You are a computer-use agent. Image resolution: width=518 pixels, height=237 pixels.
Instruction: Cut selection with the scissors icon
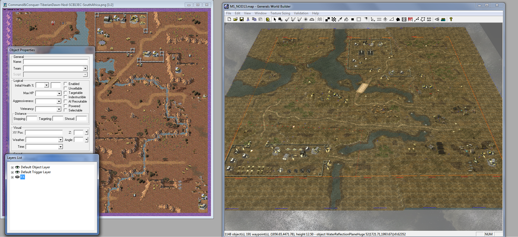(248, 19)
